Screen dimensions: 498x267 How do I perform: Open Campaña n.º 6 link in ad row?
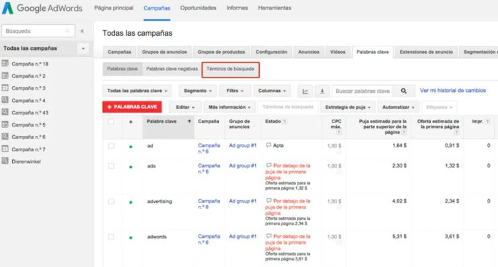209,148
